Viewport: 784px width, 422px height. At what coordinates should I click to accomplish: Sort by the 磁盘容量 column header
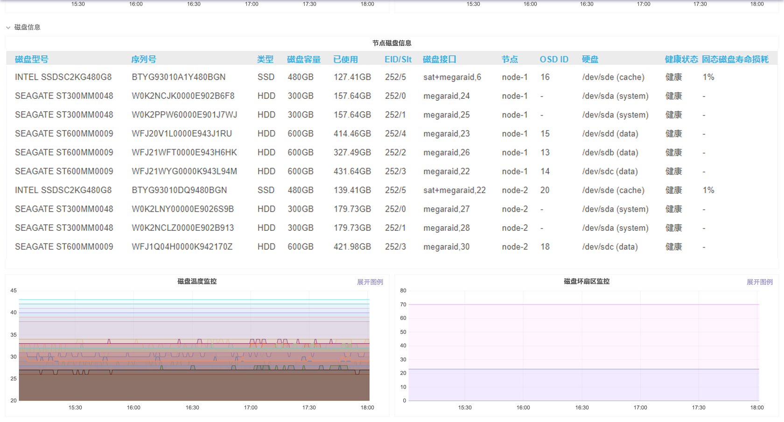click(x=304, y=59)
